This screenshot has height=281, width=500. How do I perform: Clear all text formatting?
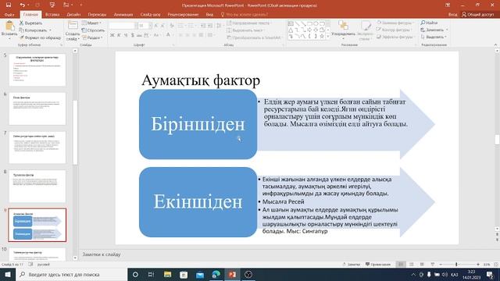pos(172,26)
